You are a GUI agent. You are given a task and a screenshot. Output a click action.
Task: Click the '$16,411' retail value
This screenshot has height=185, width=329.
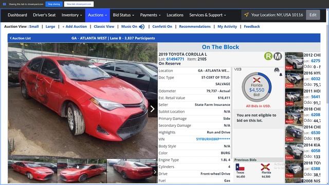[224, 98]
